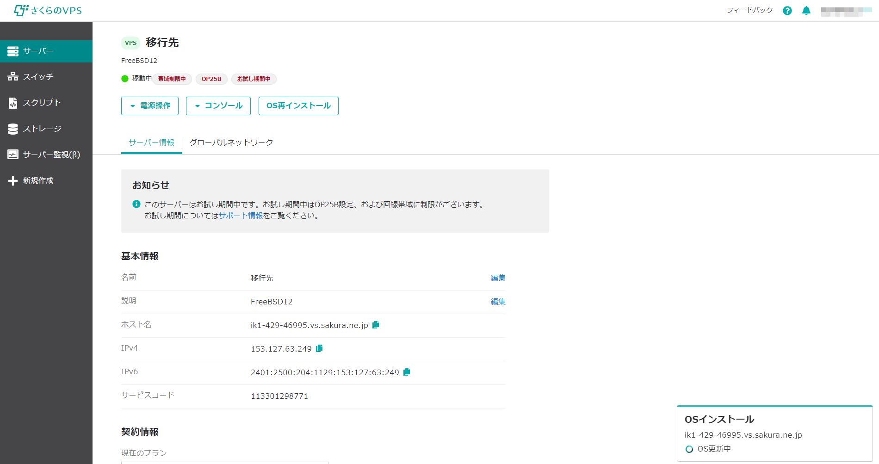
Task: Open the account menu at top right
Action: click(847, 10)
